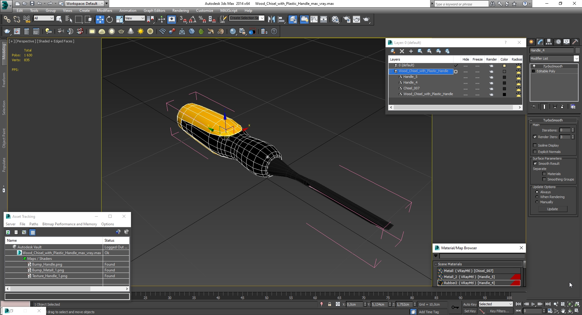Viewport: 582px width, 315px height.
Task: Delete highlighted layer with X icon
Action: coord(402,51)
